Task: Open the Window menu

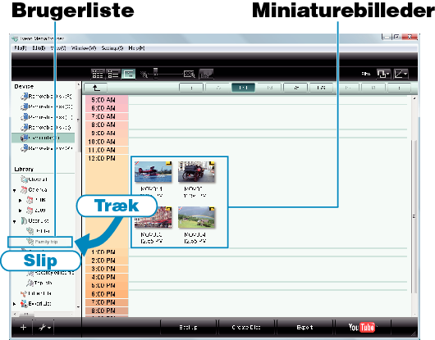Action: click(84, 48)
